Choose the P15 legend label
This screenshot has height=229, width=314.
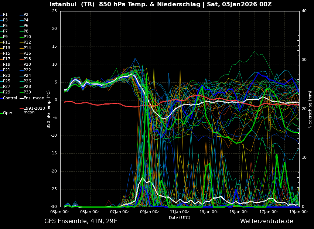point(6,54)
